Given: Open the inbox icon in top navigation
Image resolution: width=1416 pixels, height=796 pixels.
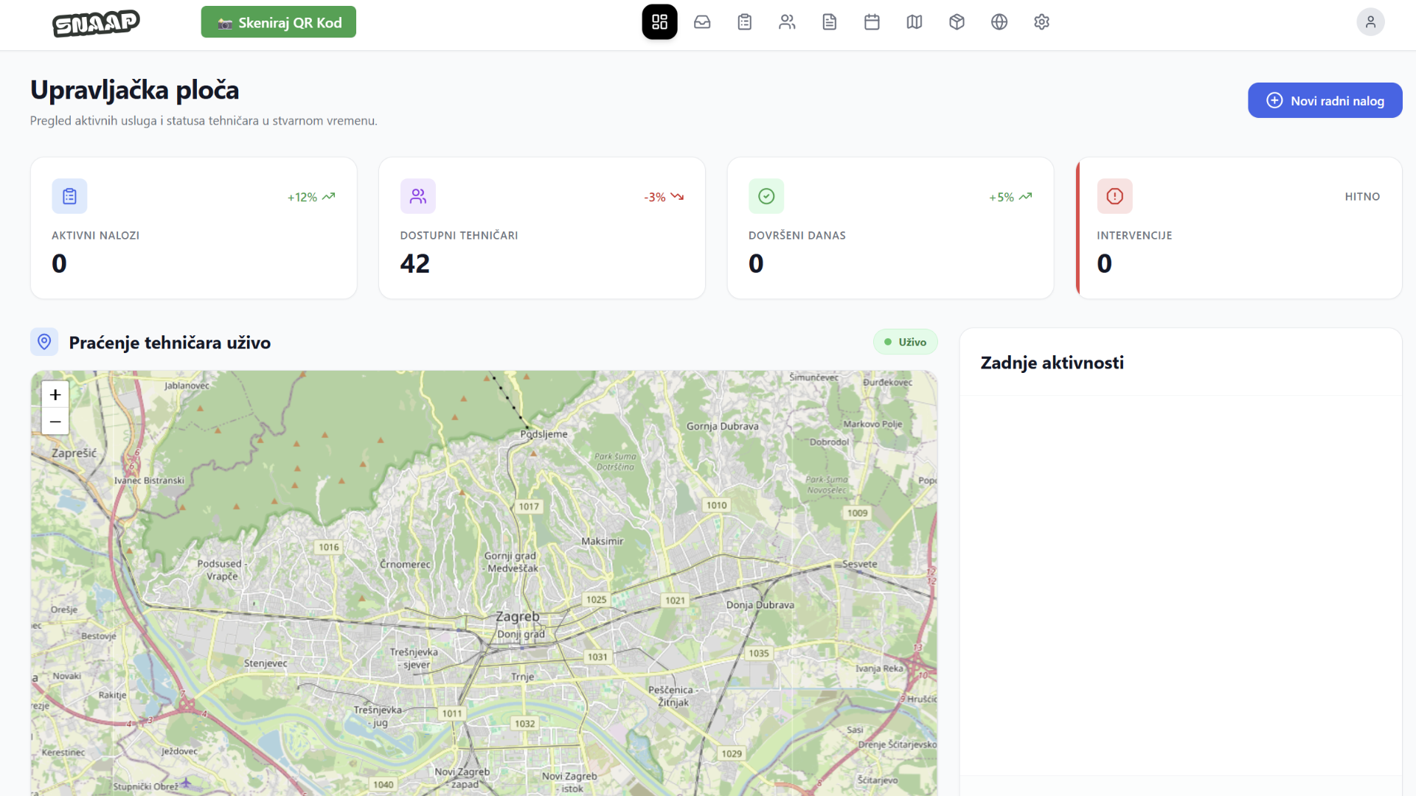Looking at the screenshot, I should pos(702,22).
